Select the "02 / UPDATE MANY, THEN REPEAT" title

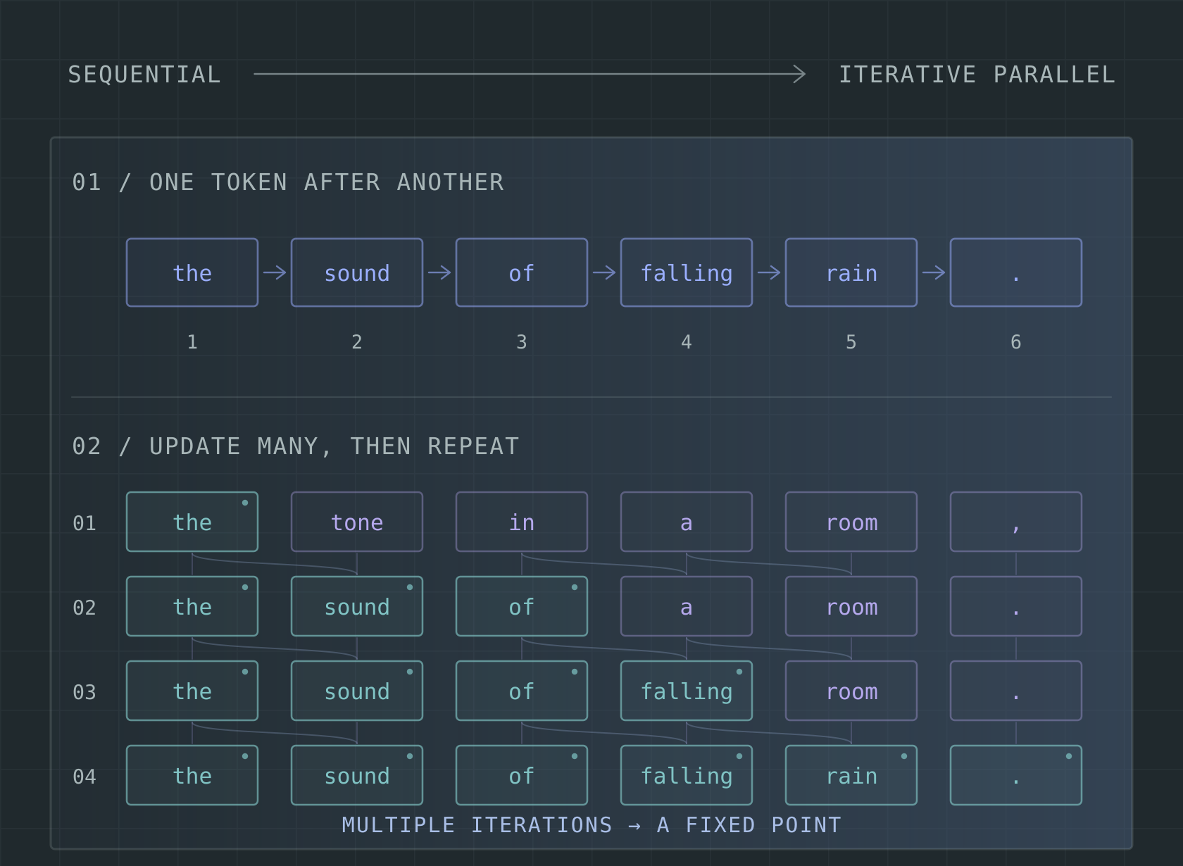point(296,446)
